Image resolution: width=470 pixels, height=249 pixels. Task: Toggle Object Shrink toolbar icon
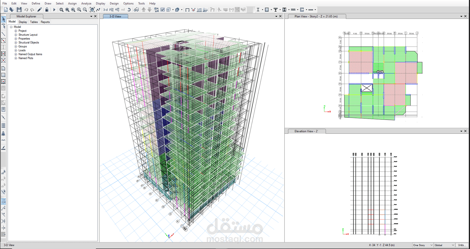pos(156,10)
